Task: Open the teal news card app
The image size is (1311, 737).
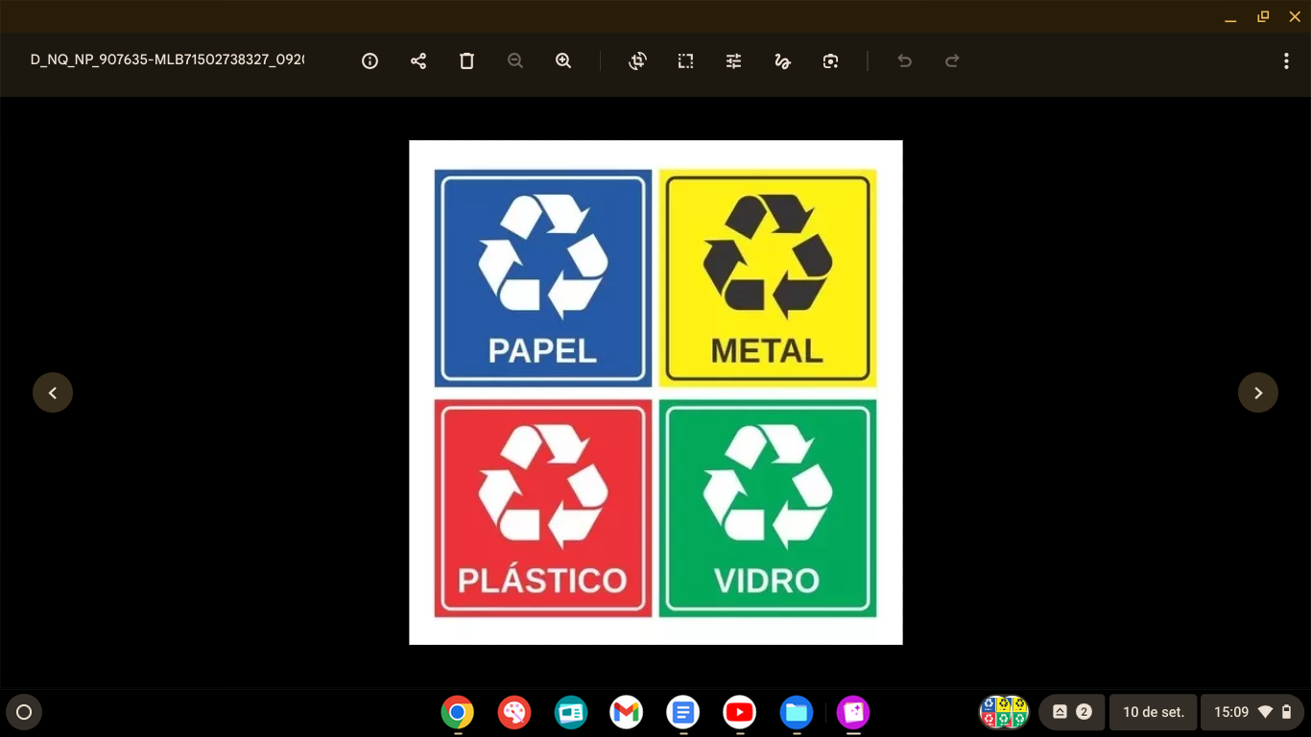Action: tap(570, 712)
